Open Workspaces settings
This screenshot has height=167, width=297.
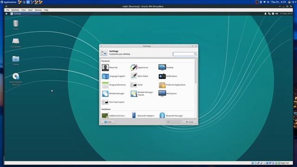coord(168,94)
